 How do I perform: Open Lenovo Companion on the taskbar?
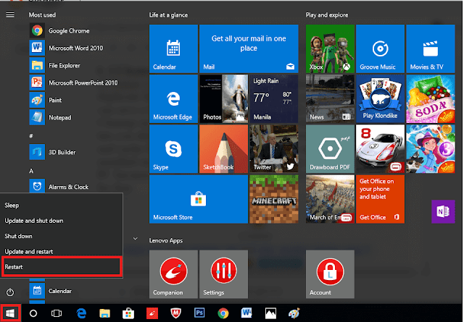tap(152, 313)
